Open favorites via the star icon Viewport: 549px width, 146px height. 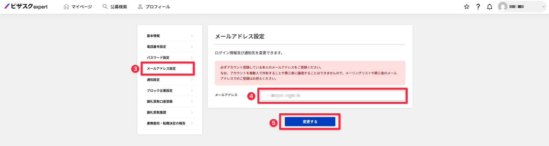(x=467, y=7)
